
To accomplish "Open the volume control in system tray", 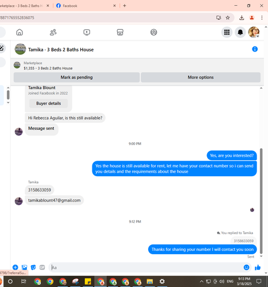I will point(222,281).
